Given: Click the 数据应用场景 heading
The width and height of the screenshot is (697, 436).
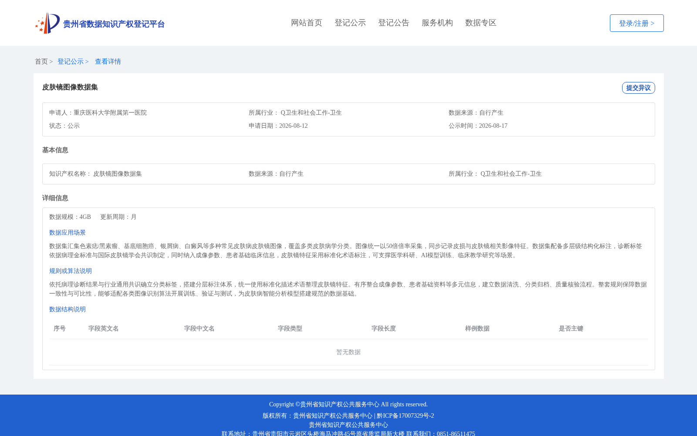Looking at the screenshot, I should coord(68,232).
